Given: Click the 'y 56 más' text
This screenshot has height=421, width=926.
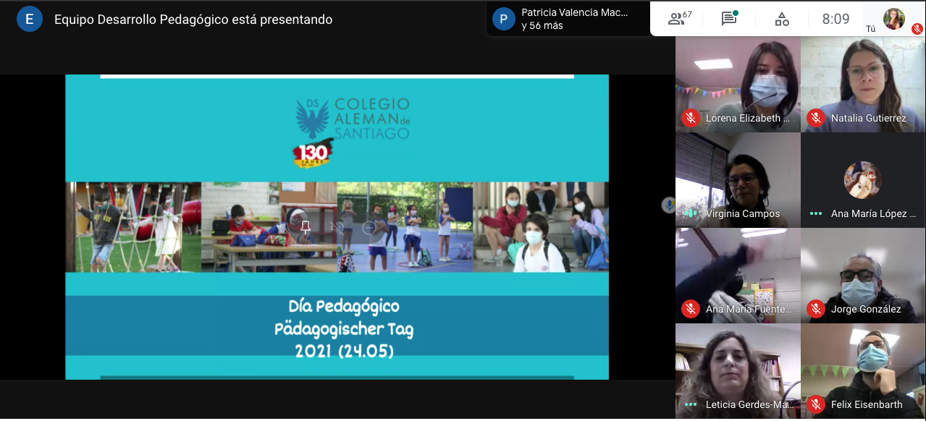Looking at the screenshot, I should 542,26.
